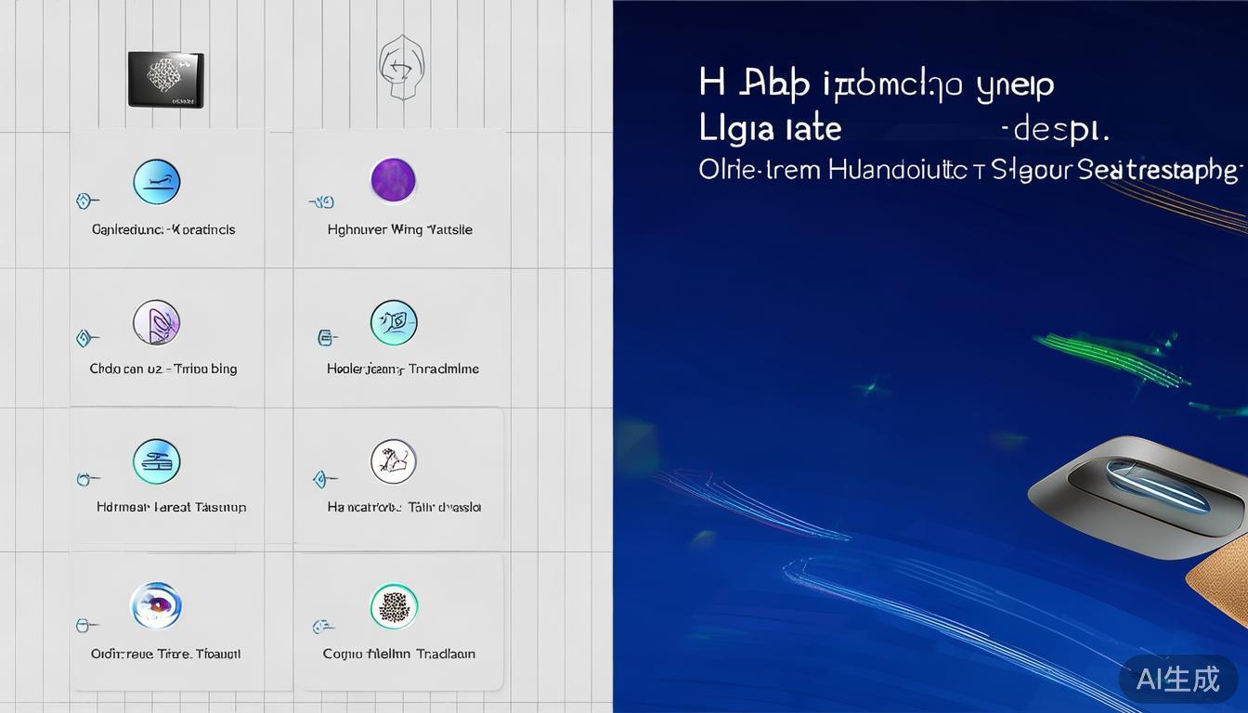Click the Hghnuver Wing Yattsile label

pos(400,229)
